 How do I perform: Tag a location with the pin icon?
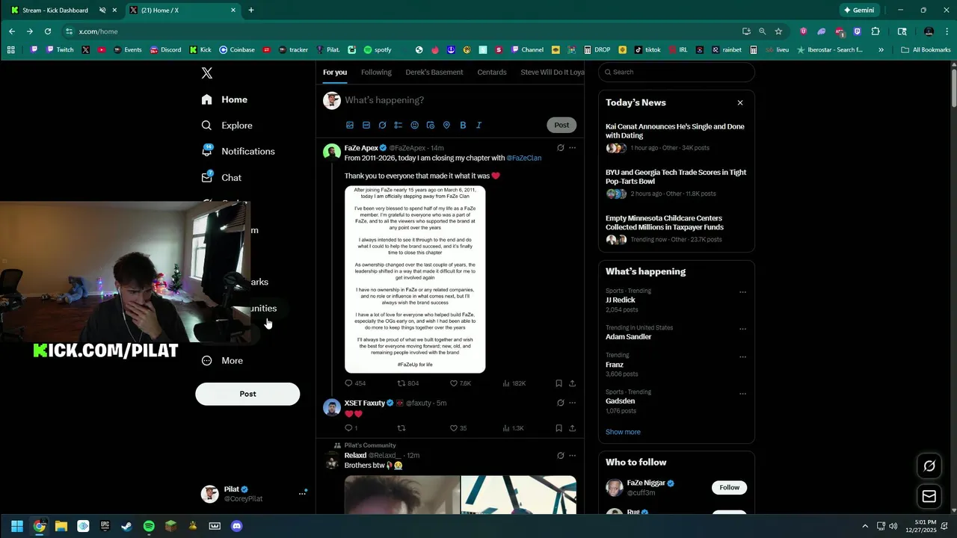pos(446,125)
